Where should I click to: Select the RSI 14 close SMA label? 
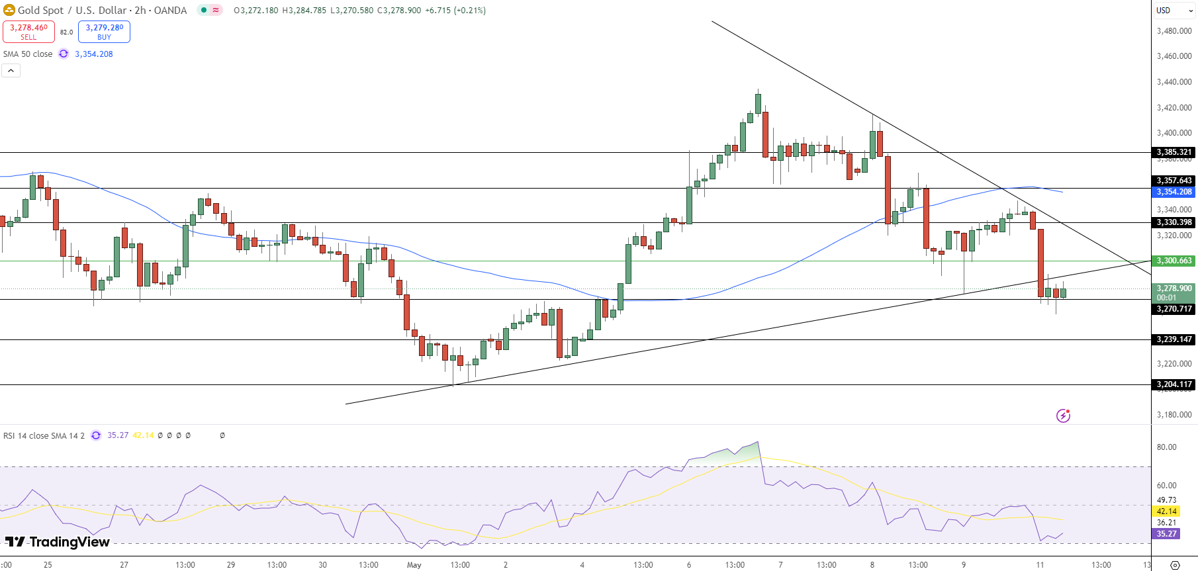(x=44, y=435)
